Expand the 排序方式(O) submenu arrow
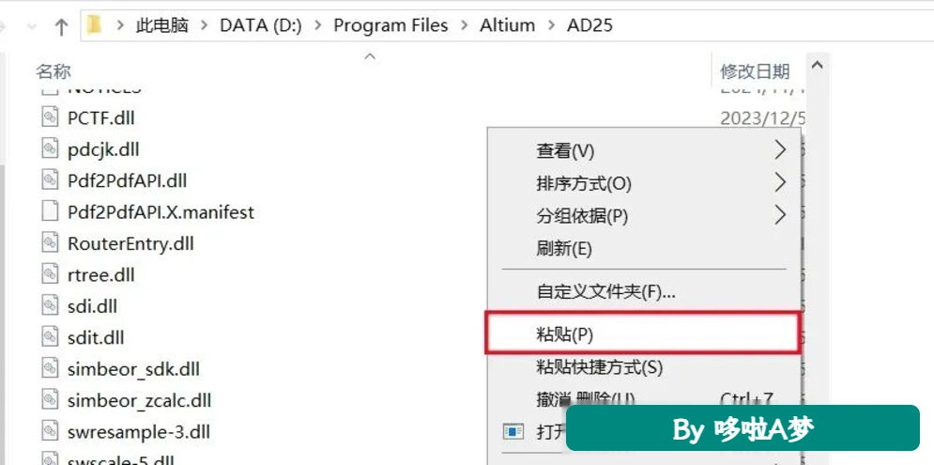 point(780,182)
